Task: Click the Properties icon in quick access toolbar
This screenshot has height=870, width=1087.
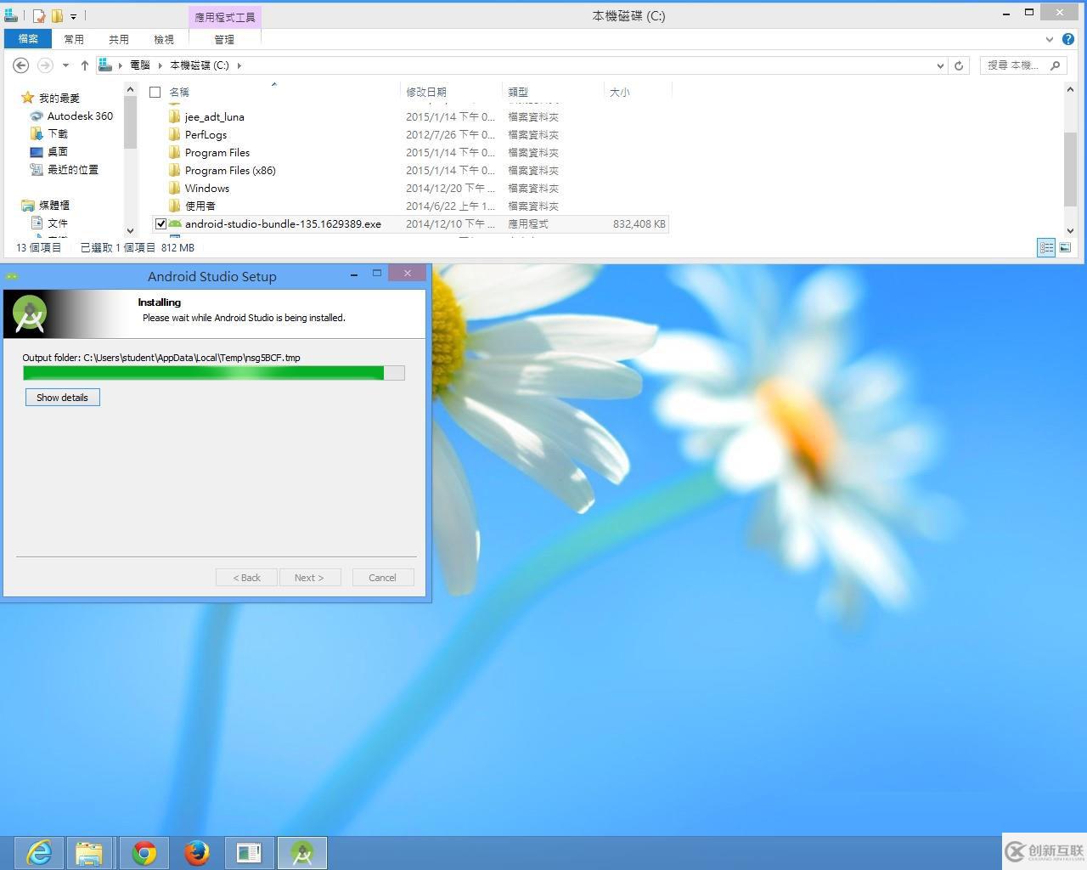Action: 40,16
